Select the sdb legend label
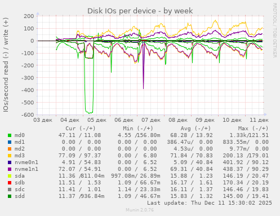Screen dimensions: 280x216 coord(20,183)
